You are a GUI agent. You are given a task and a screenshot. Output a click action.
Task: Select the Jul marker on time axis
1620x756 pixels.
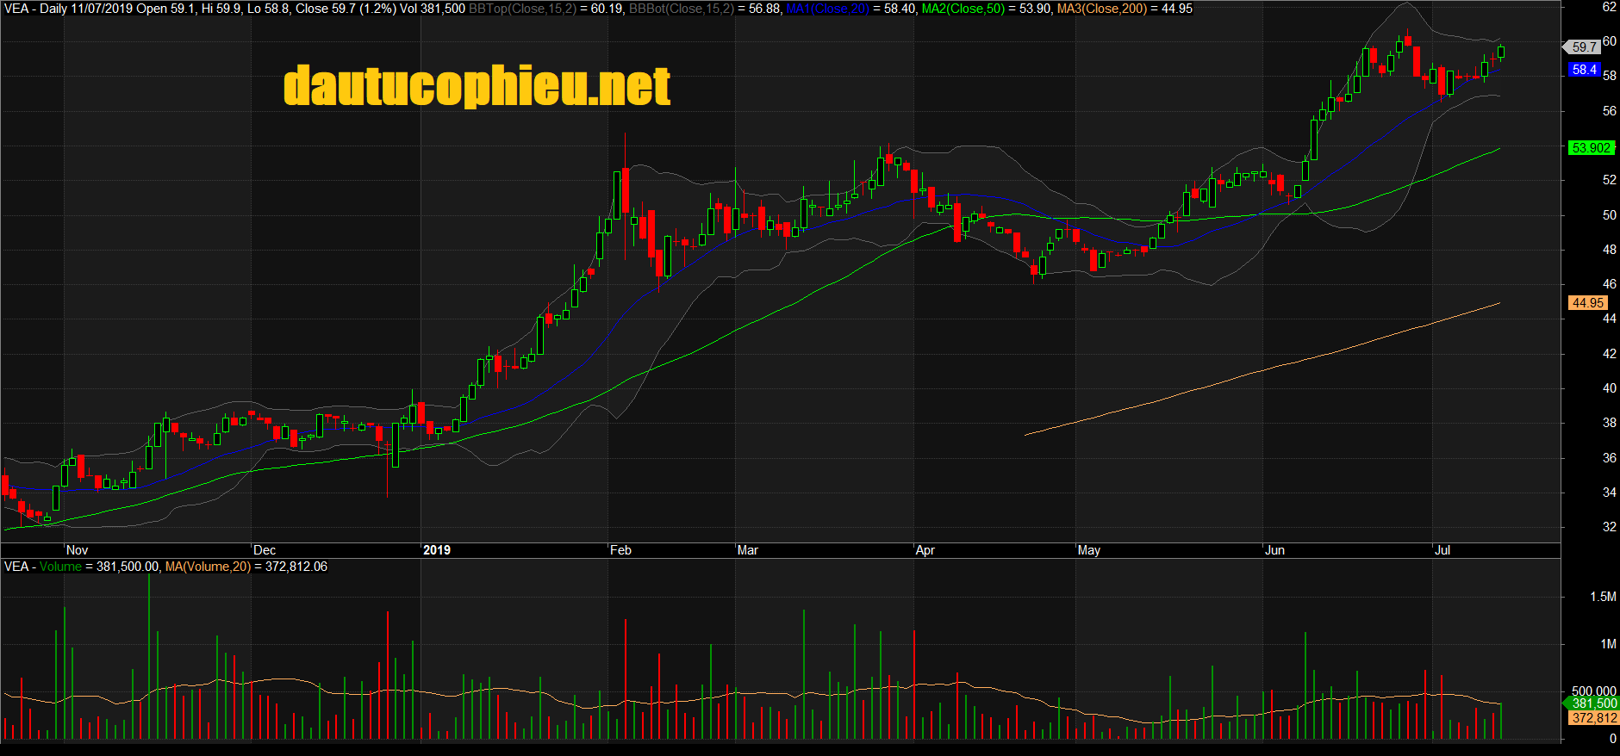[x=1442, y=550]
